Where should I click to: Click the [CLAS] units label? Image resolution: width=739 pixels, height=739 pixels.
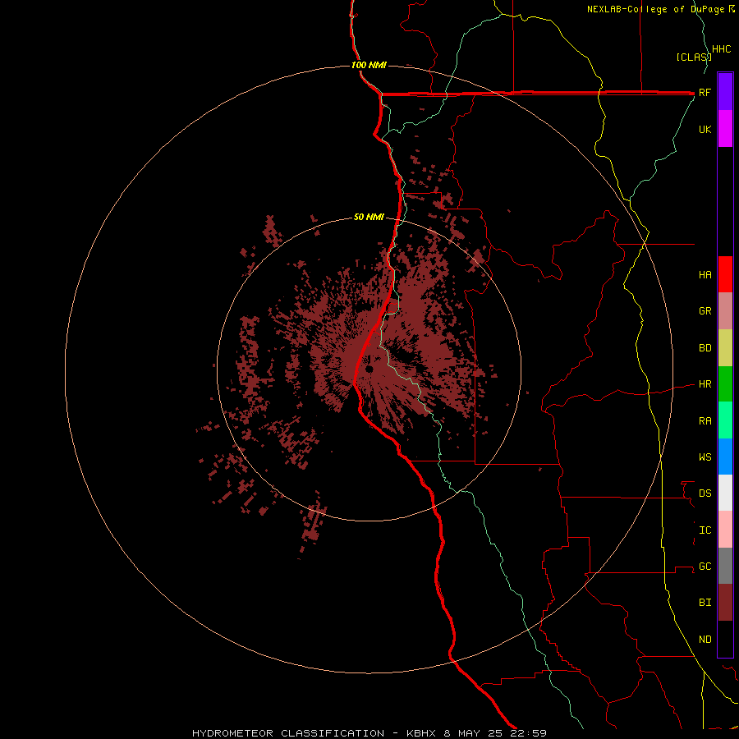point(694,57)
